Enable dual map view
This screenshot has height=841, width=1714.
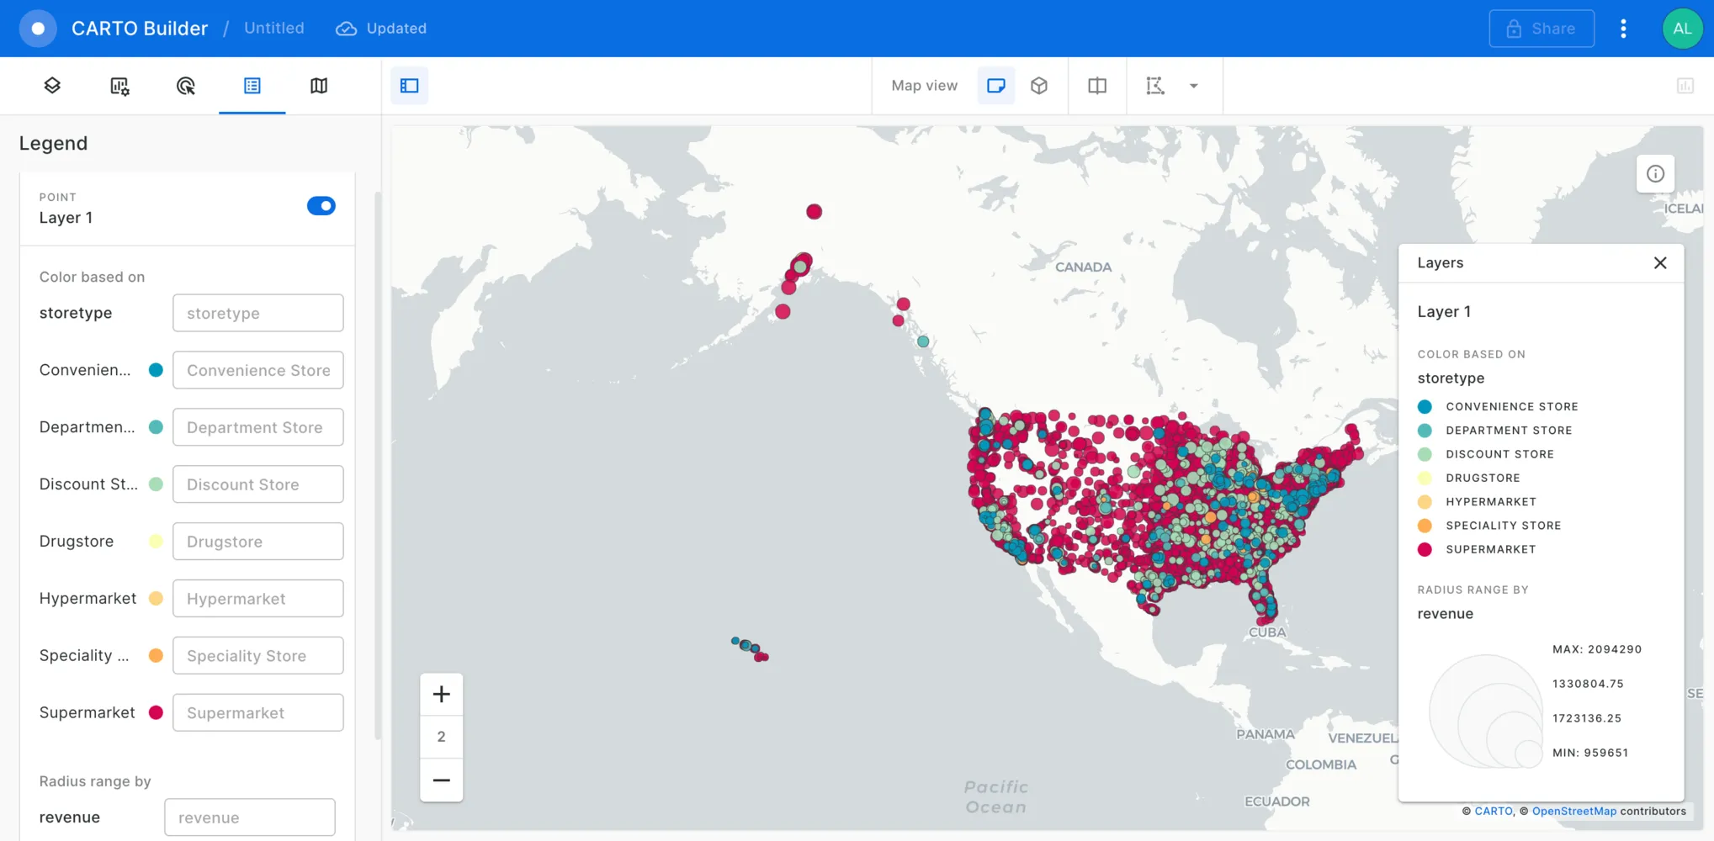coord(1097,85)
